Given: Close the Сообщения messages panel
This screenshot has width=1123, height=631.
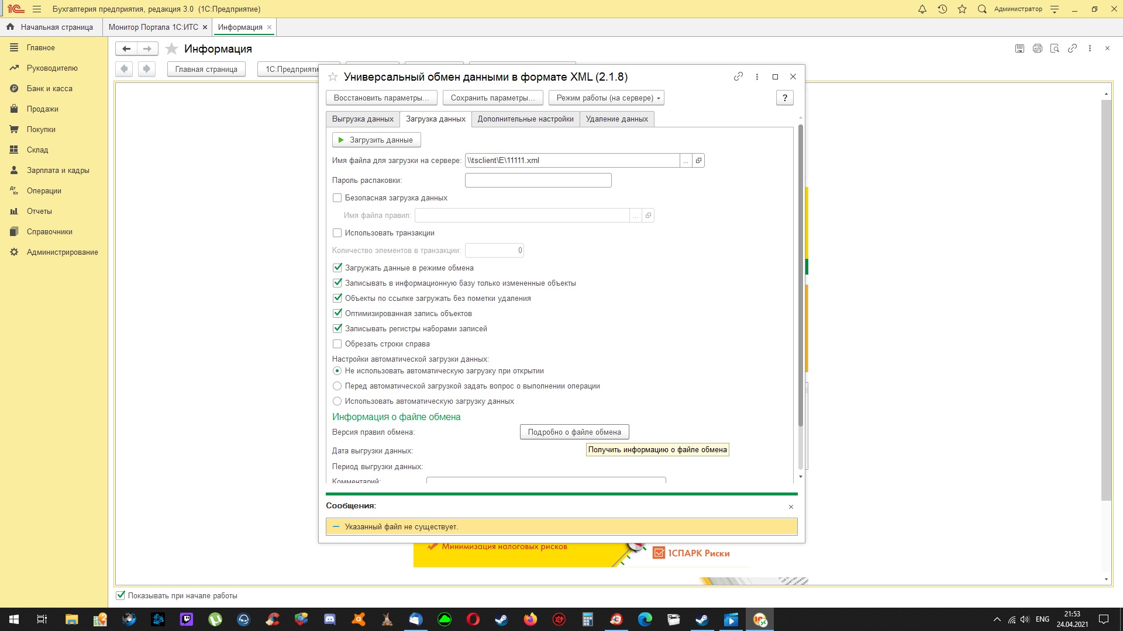Looking at the screenshot, I should tap(791, 507).
